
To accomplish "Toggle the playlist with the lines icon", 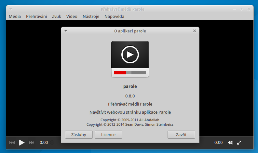I will click(248, 143).
